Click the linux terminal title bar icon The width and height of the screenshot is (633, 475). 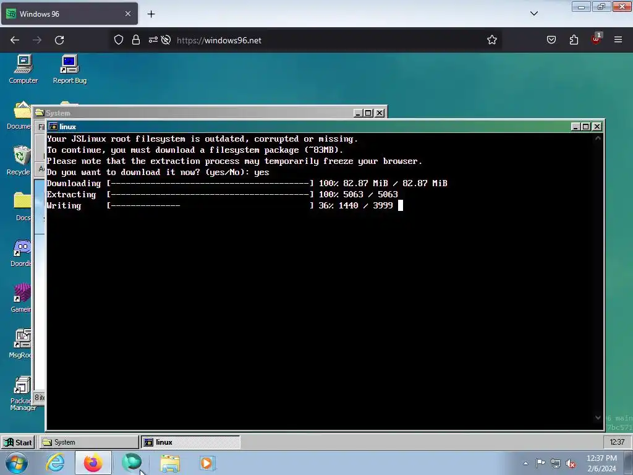[x=53, y=127]
